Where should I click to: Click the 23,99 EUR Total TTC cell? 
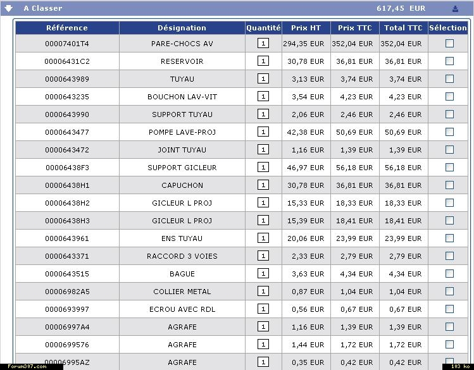[403, 238]
